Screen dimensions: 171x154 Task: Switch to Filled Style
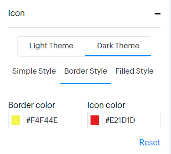(134, 71)
